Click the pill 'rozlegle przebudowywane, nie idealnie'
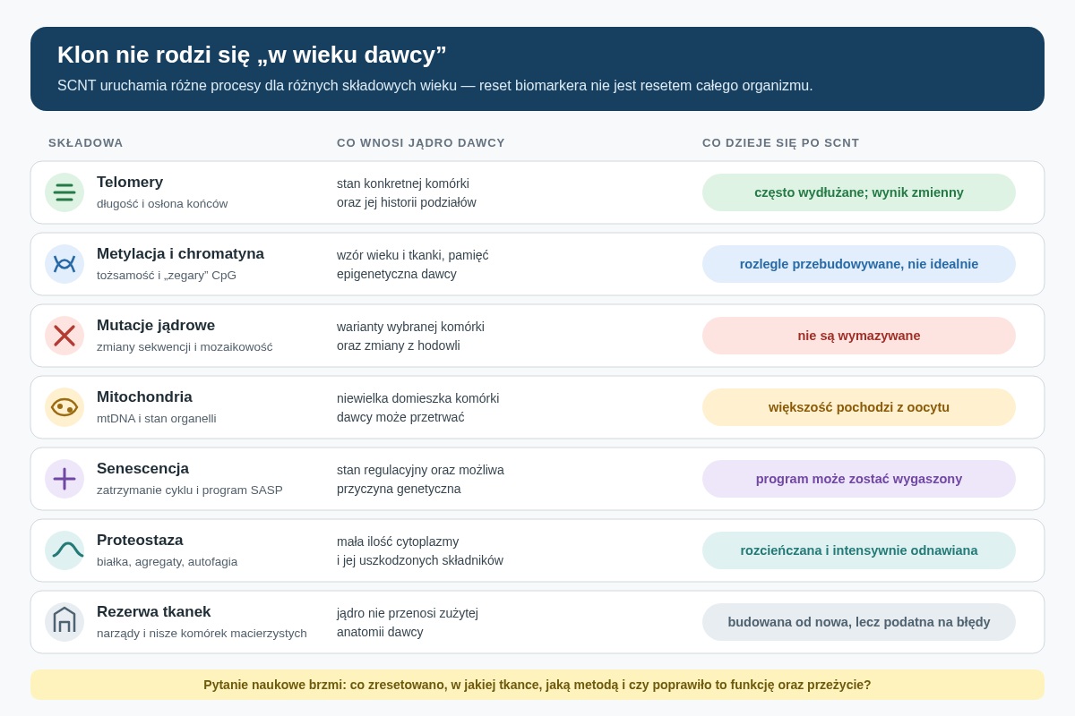The width and height of the screenshot is (1075, 716). pos(859,264)
